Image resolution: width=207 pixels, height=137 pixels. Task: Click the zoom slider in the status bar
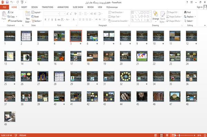(186, 135)
